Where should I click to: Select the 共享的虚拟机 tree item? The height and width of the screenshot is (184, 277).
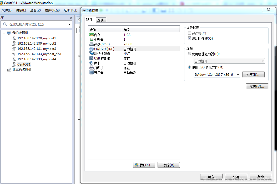pos(22,70)
